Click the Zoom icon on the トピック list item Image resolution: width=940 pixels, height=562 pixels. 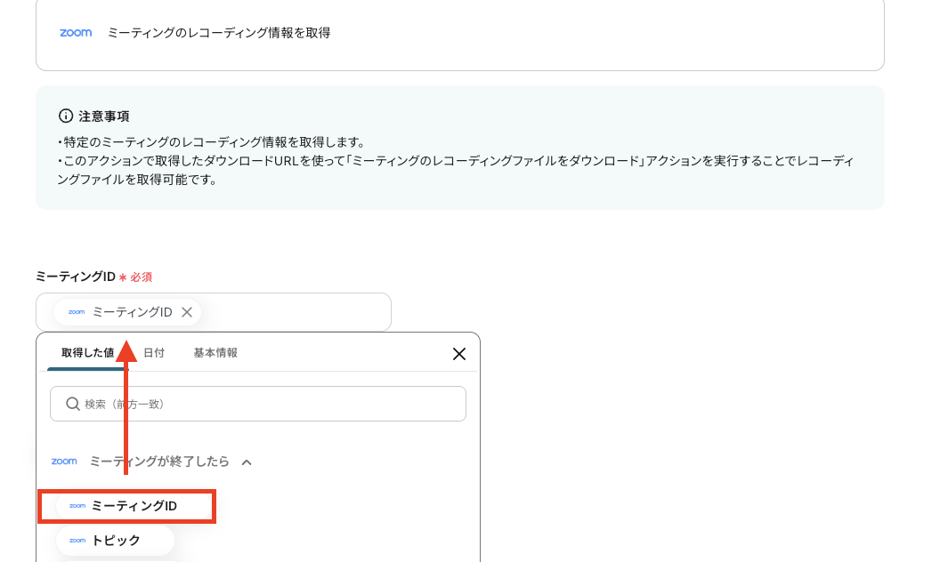tap(77, 540)
